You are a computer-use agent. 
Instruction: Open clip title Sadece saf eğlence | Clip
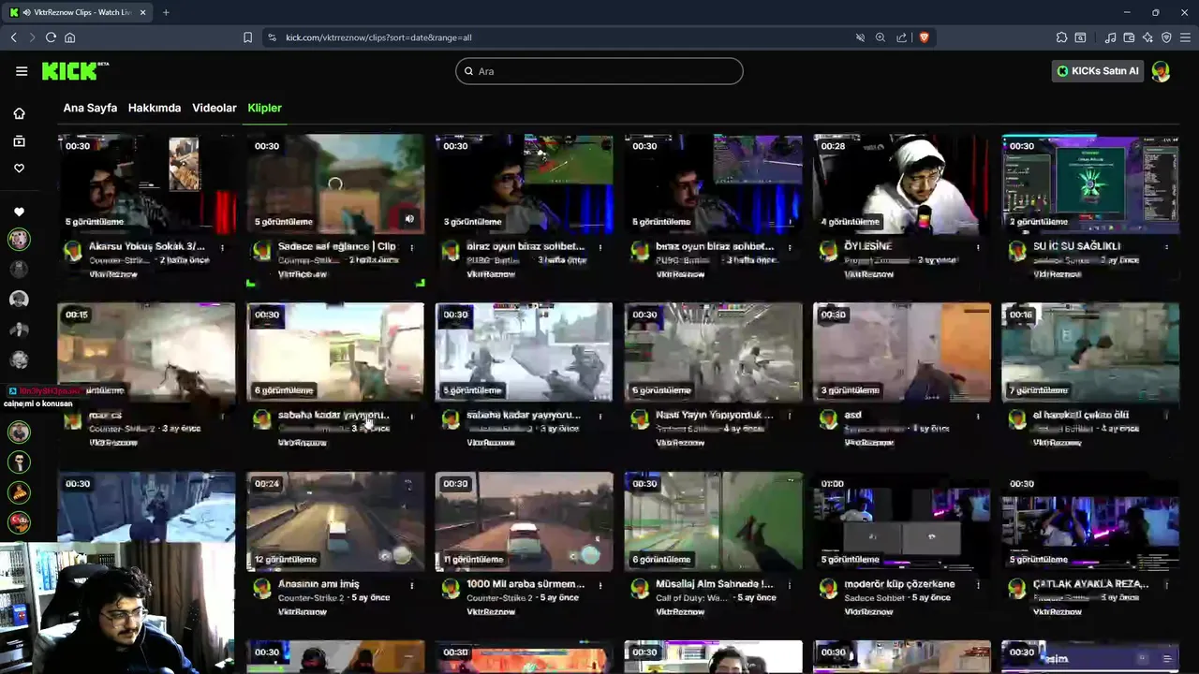(337, 246)
